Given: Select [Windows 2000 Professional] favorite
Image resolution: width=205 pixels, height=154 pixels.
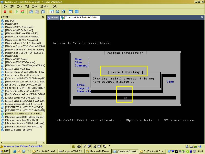Looking at the screenshot, I should [x=19, y=30].
